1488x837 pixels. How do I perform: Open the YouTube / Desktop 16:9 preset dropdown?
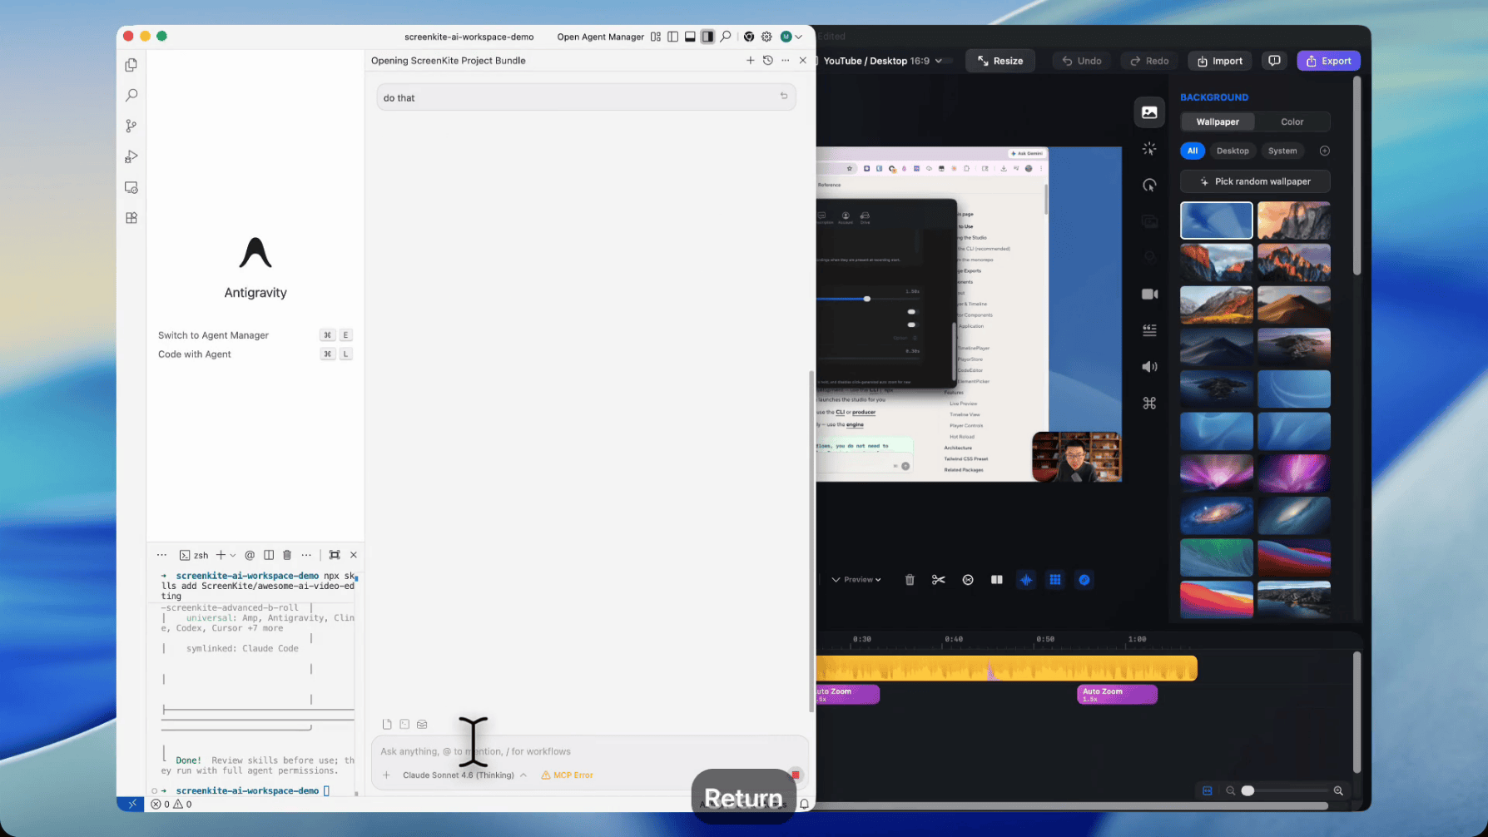883,61
